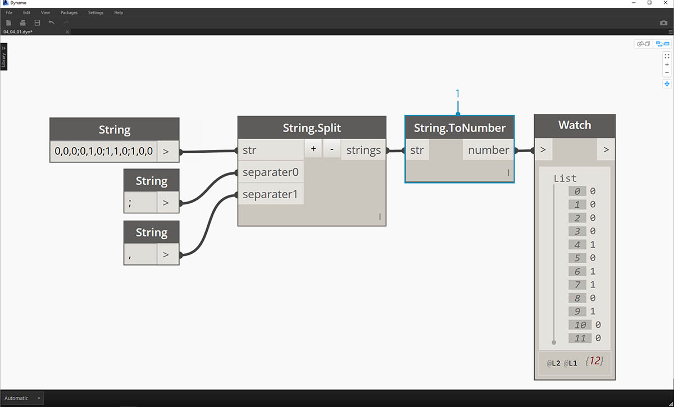Screen dimensions: 674x407
Task: Add a separator input on String.Split
Action: 313,150
